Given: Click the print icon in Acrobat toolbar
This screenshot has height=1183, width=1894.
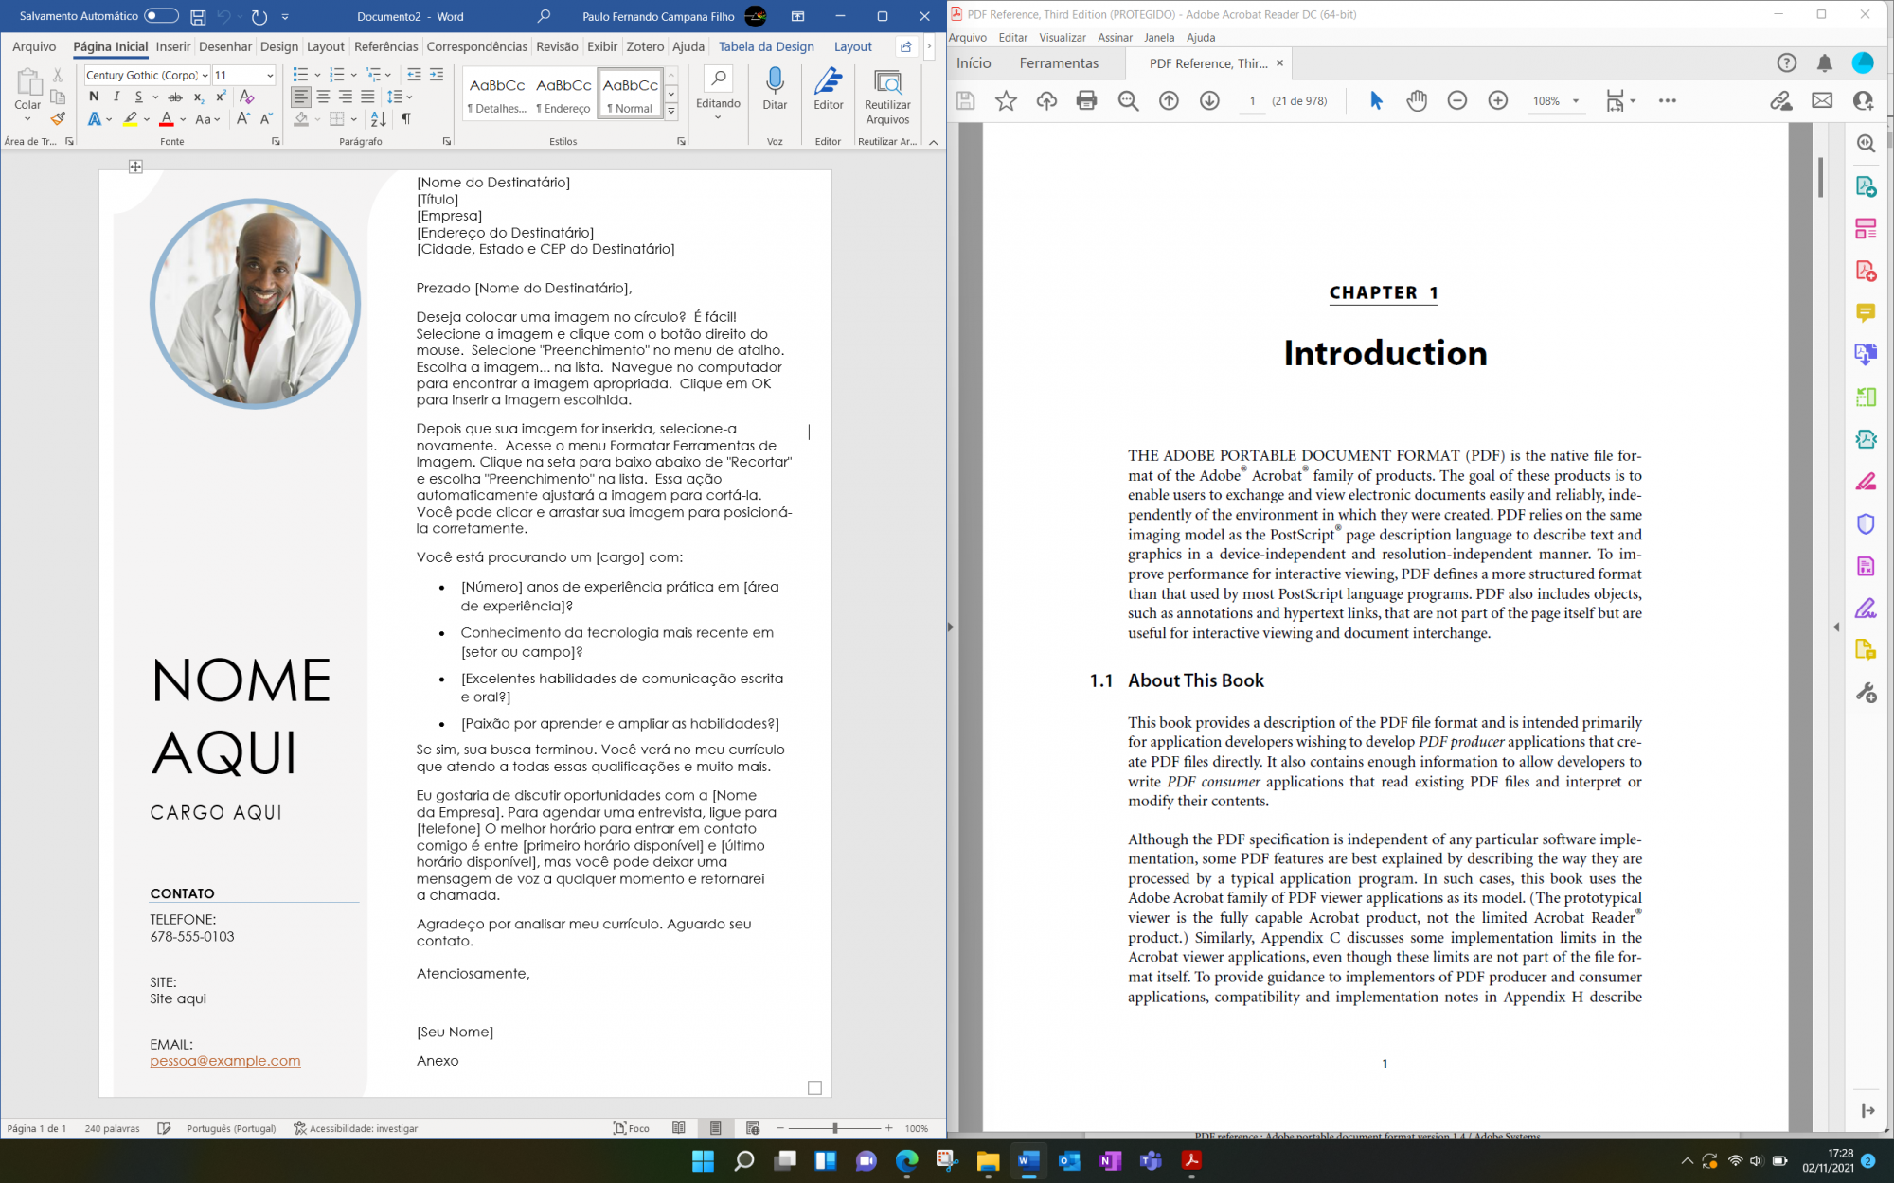Looking at the screenshot, I should [x=1086, y=100].
